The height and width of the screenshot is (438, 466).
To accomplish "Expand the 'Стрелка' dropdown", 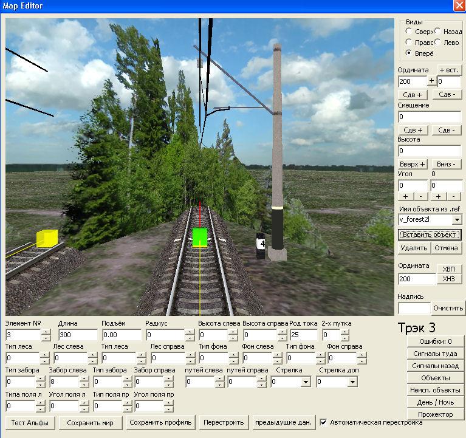I will tap(305, 382).
